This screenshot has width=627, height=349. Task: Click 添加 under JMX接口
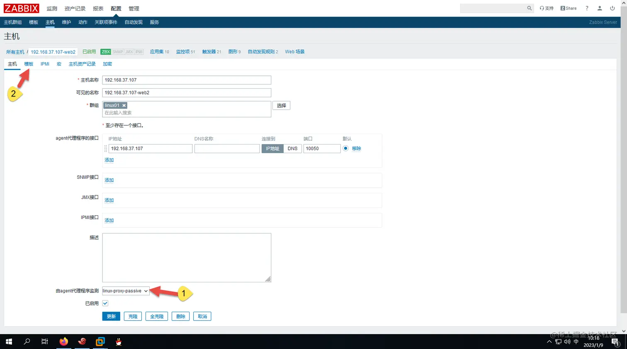109,200
